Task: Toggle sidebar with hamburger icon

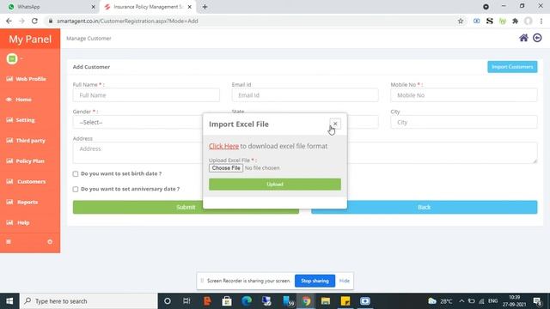Action: pos(9,242)
